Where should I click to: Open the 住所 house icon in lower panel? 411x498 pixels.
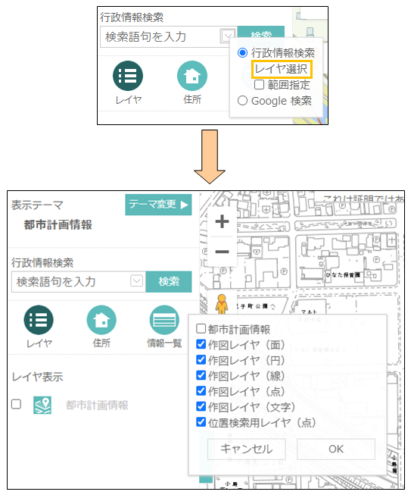pyautogui.click(x=101, y=320)
